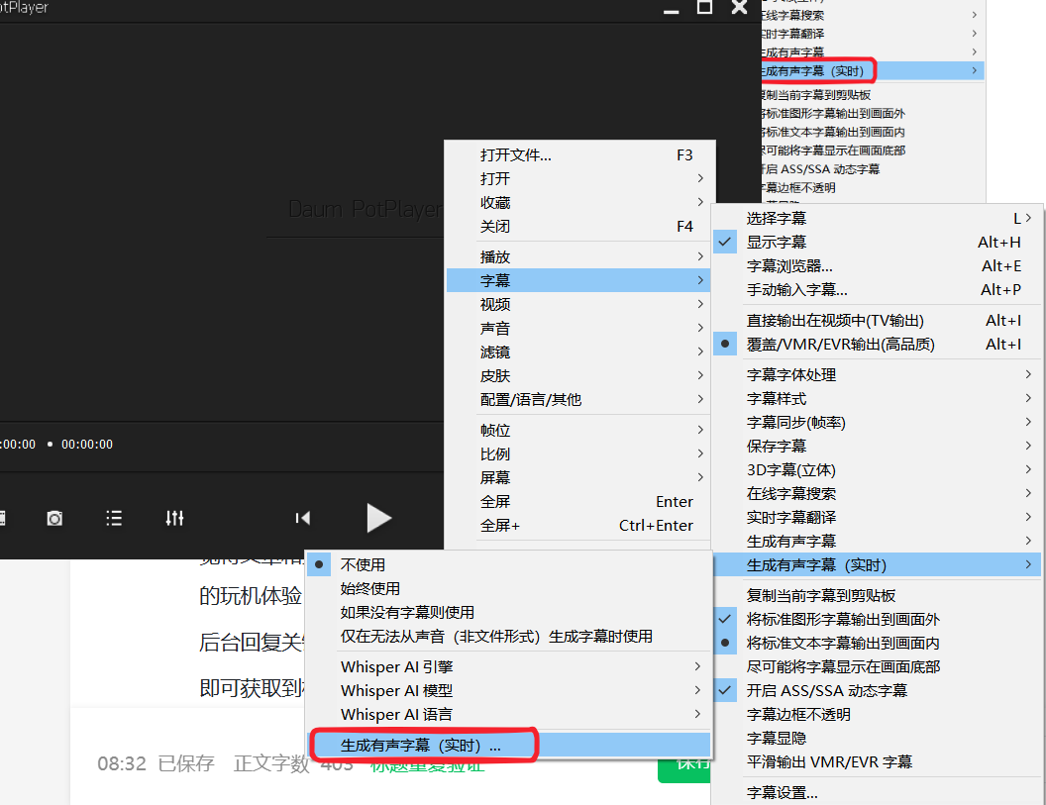Click highlighted 生成有声字幕（实时）... entry

click(x=423, y=744)
